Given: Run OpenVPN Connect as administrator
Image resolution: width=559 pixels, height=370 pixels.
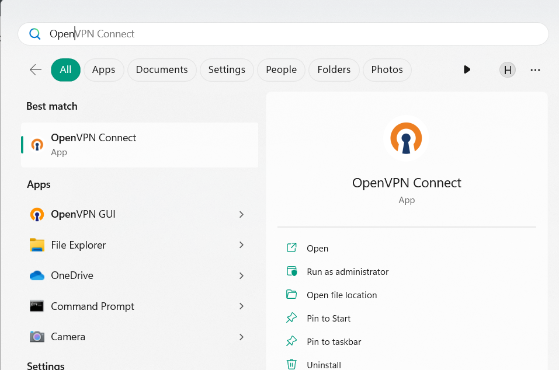Looking at the screenshot, I should tap(347, 271).
